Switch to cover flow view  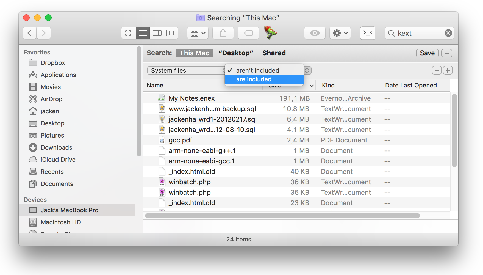click(x=171, y=33)
